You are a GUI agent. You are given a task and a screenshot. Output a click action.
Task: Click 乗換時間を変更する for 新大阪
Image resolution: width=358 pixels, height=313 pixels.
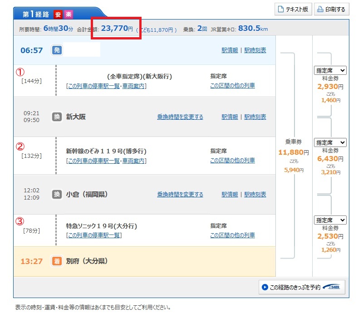180,117
